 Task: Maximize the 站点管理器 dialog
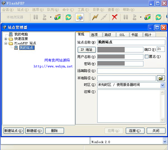[157, 28]
